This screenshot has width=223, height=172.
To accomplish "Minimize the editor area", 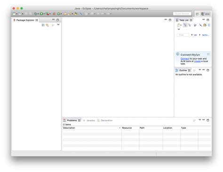I will pos(166,20).
